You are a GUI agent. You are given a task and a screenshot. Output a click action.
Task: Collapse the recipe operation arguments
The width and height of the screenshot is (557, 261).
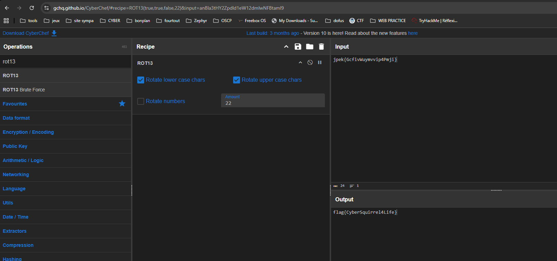(x=286, y=47)
